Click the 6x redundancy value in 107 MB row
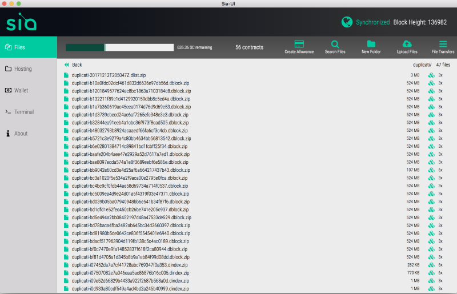This screenshot has height=294, width=457. pyautogui.click(x=440, y=170)
